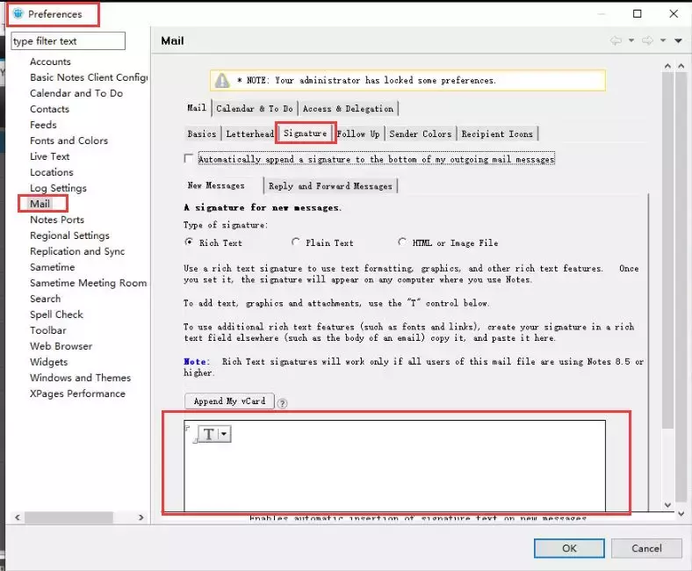Select Replication and Sync preference page

(77, 251)
